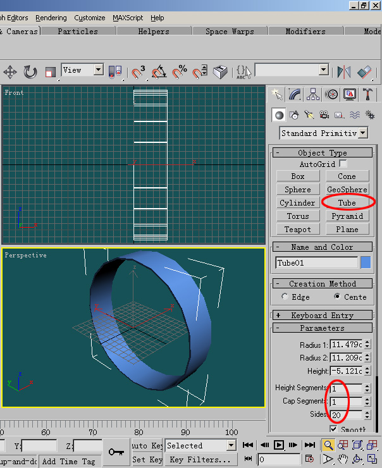Enable the AutoGrid checkbox
The image size is (382, 468).
(343, 164)
